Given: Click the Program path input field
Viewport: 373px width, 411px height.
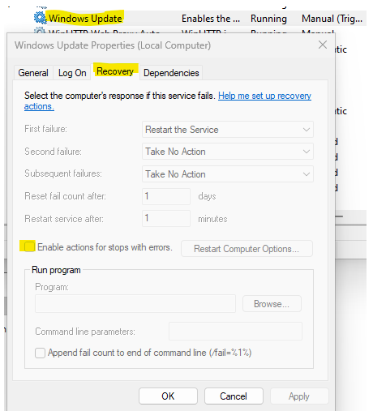Looking at the screenshot, I should tap(135, 304).
